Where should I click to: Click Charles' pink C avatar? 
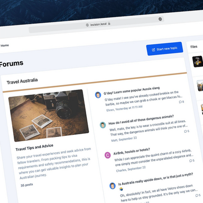[107, 155]
